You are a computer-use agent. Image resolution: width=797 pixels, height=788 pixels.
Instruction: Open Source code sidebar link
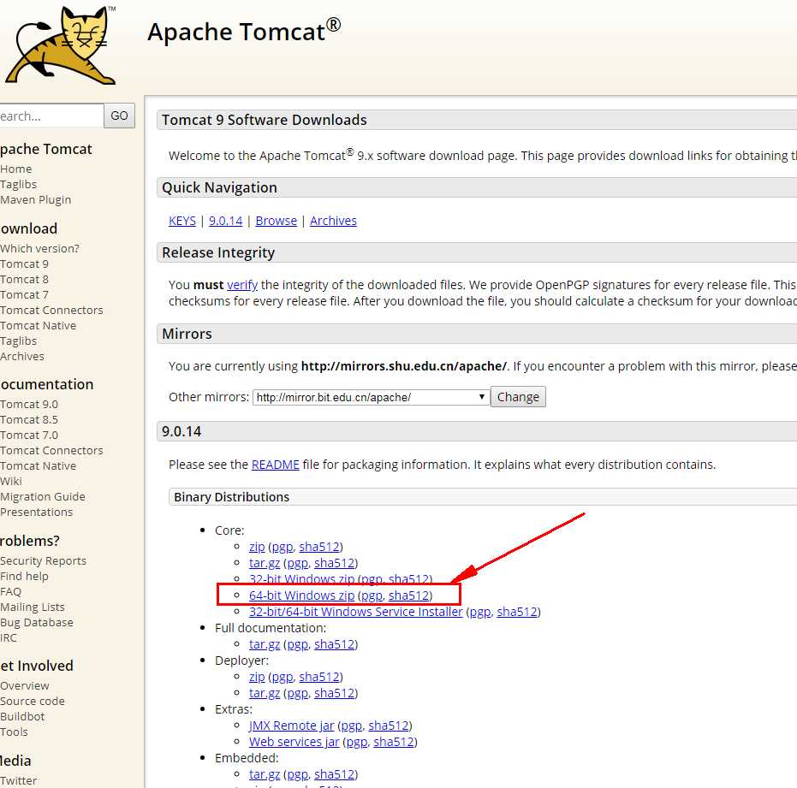pyautogui.click(x=33, y=702)
